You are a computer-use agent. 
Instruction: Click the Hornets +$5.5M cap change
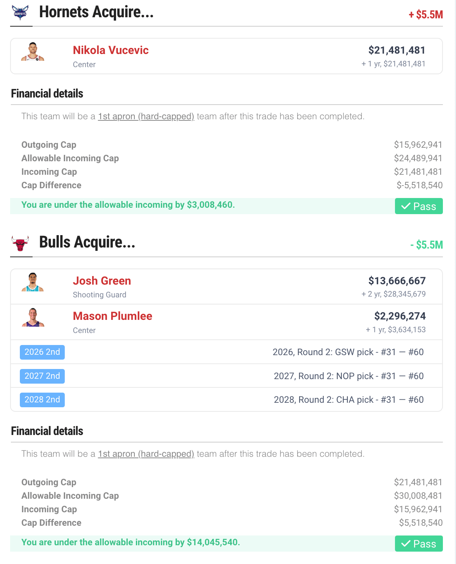click(426, 15)
